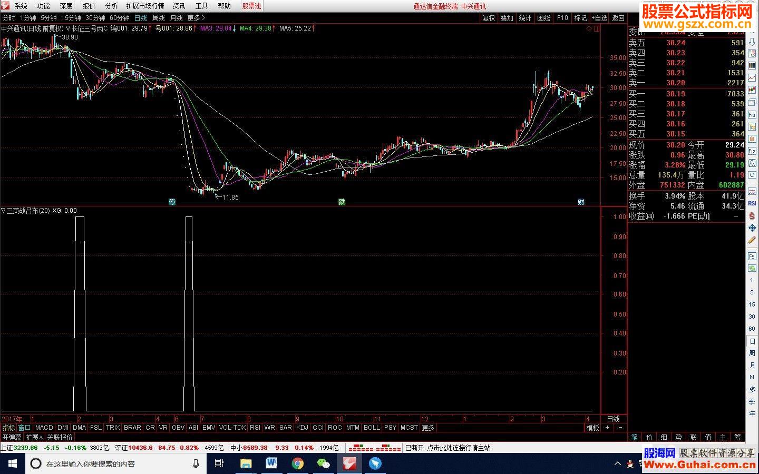Switch to 1分钟 period
This screenshot has height=474, width=759.
[28, 18]
